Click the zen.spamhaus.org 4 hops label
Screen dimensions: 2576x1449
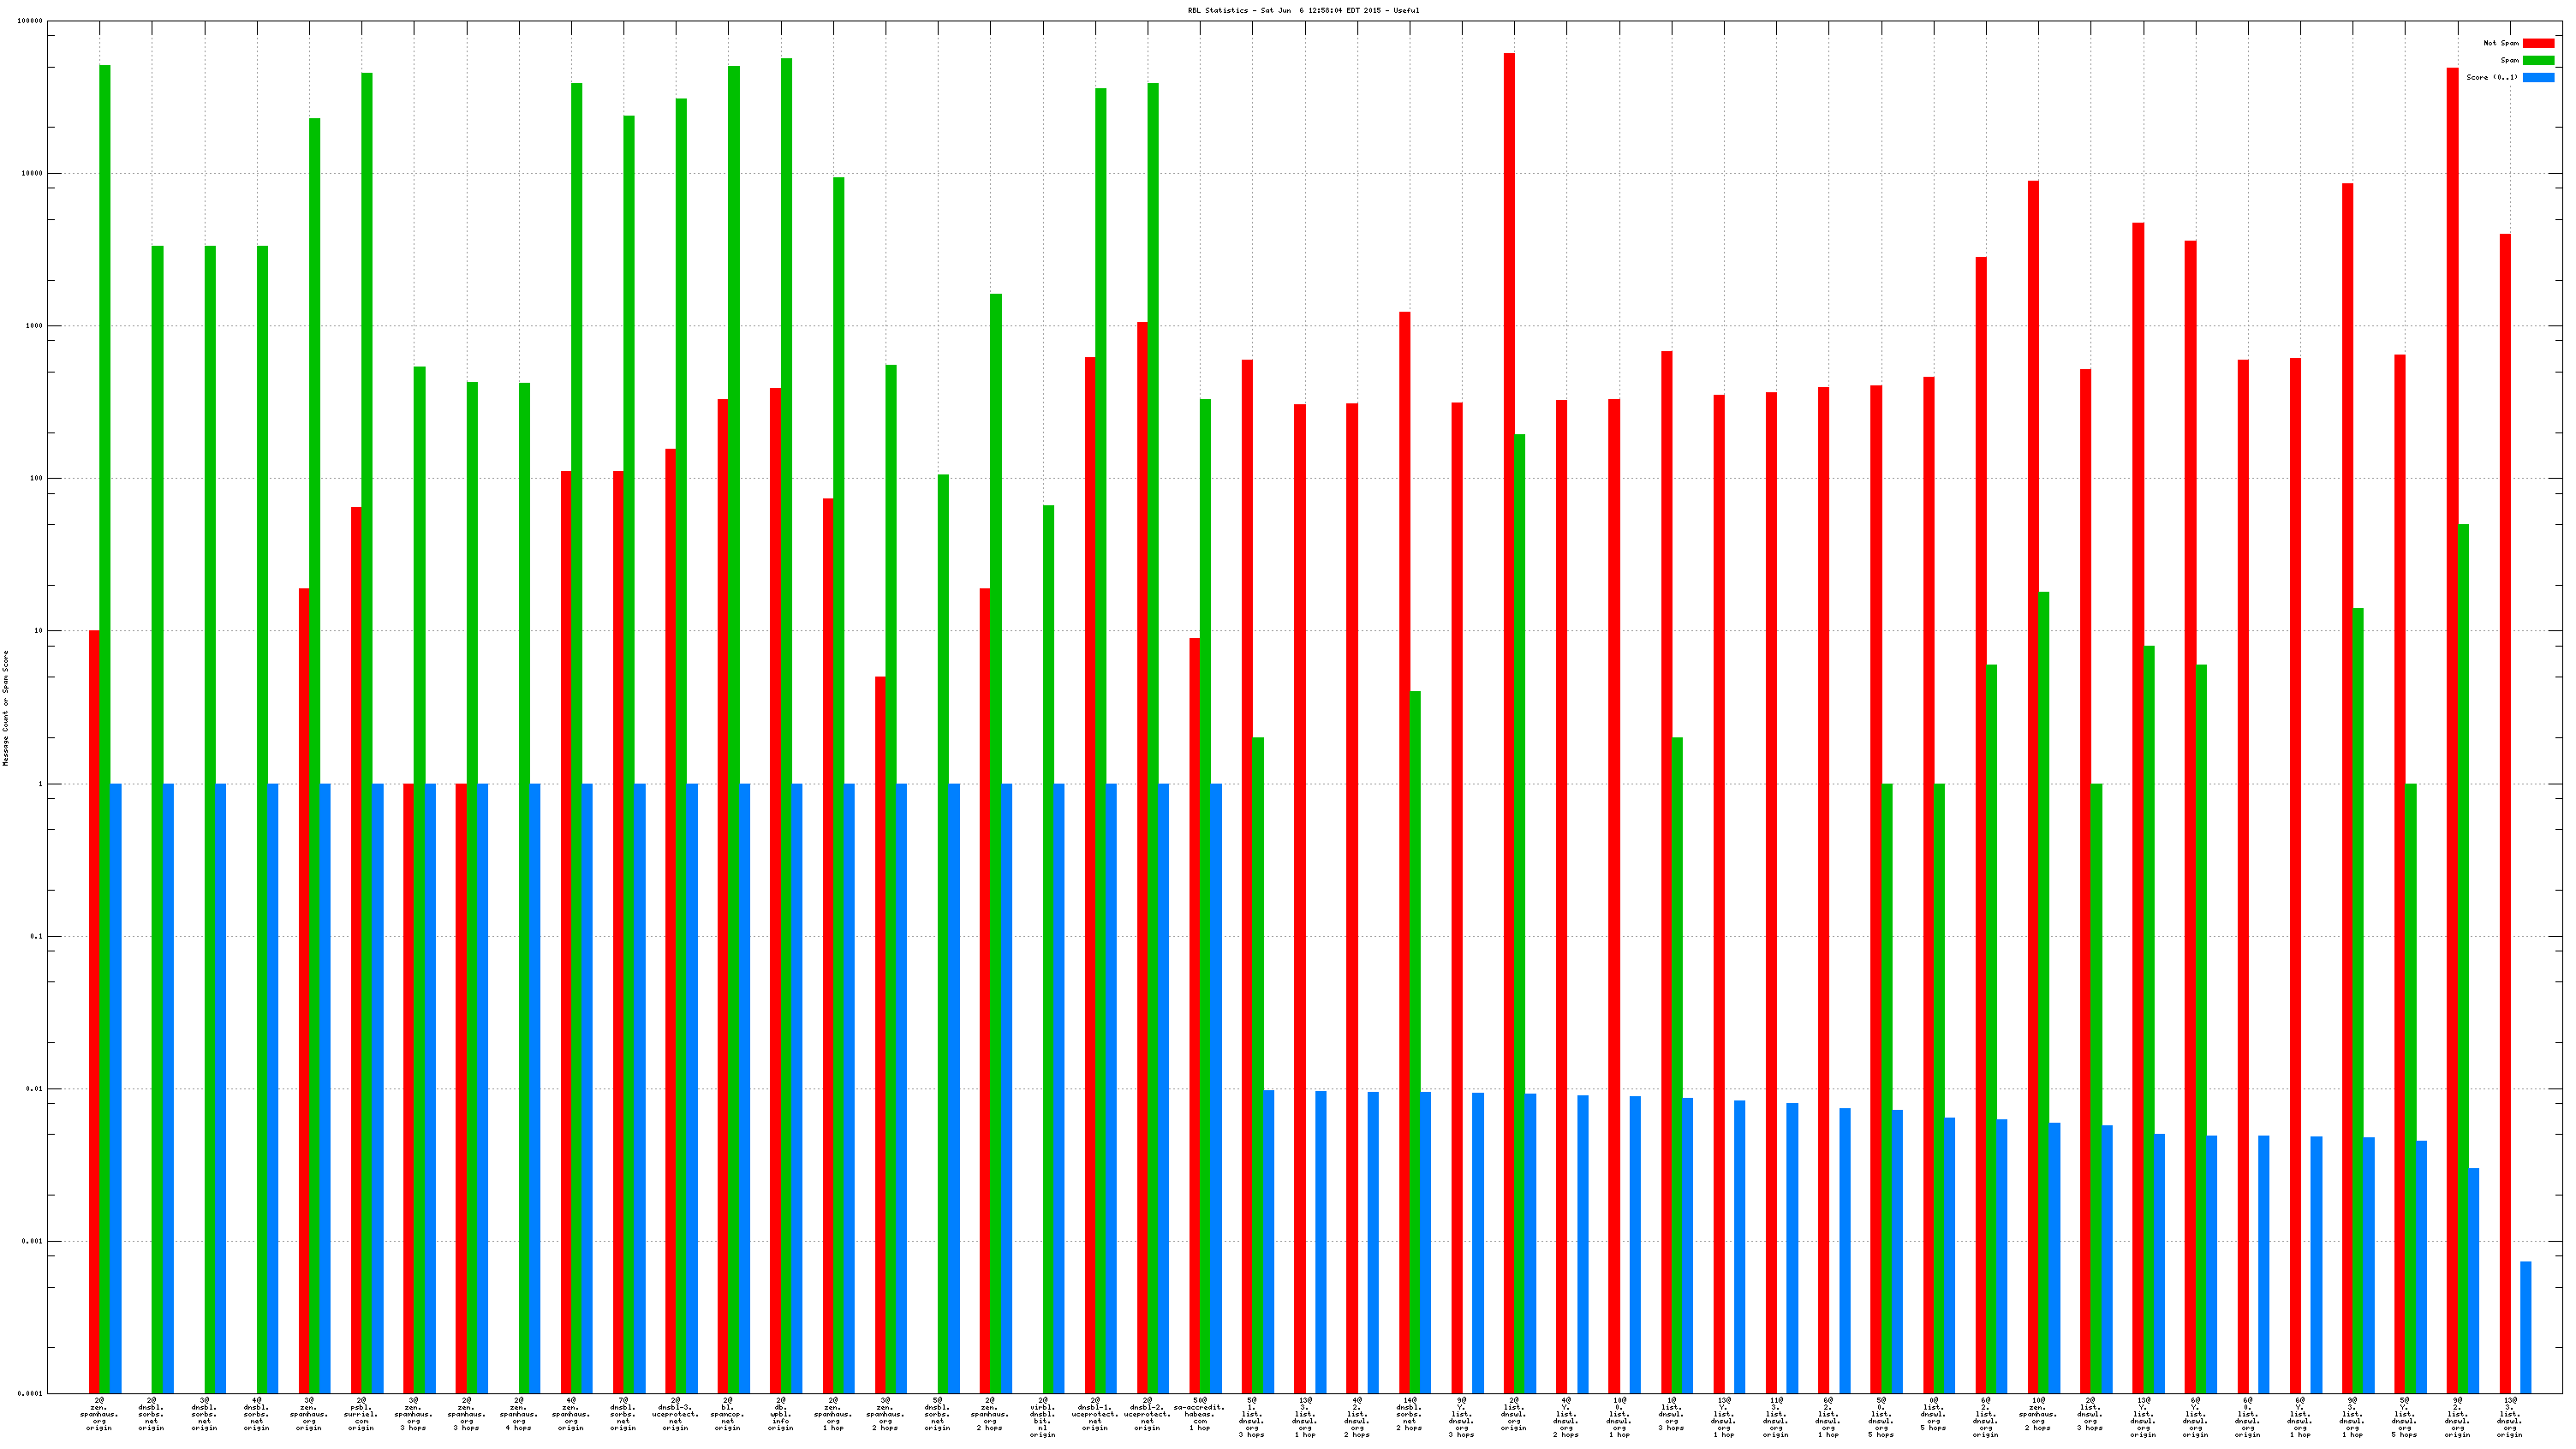click(x=518, y=1414)
